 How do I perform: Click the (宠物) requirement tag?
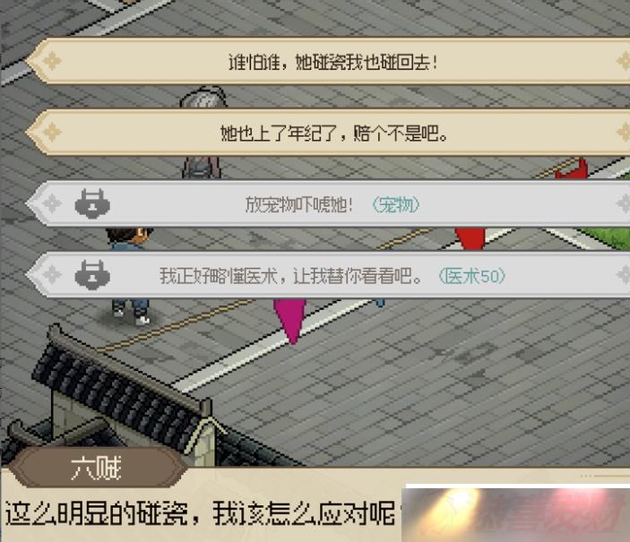pyautogui.click(x=396, y=205)
